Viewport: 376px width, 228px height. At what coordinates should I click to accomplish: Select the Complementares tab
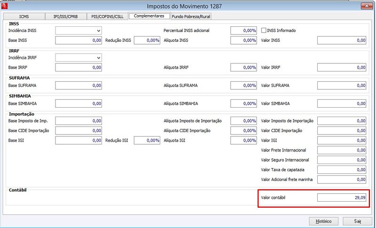(149, 16)
